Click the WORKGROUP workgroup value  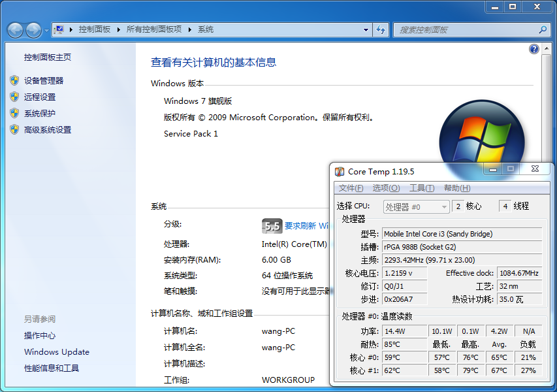point(288,380)
